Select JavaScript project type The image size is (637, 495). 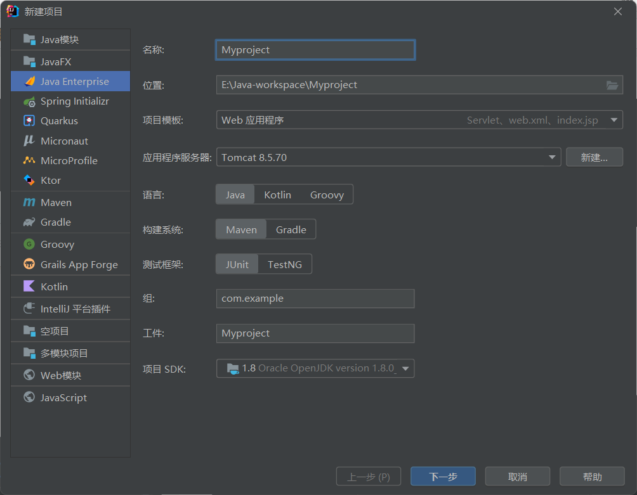pyautogui.click(x=70, y=397)
